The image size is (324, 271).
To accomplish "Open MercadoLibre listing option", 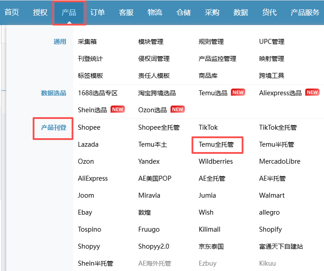I will coord(279,161).
